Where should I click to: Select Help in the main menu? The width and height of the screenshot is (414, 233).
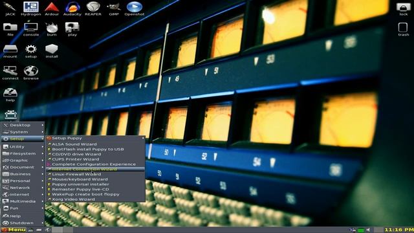(23, 216)
